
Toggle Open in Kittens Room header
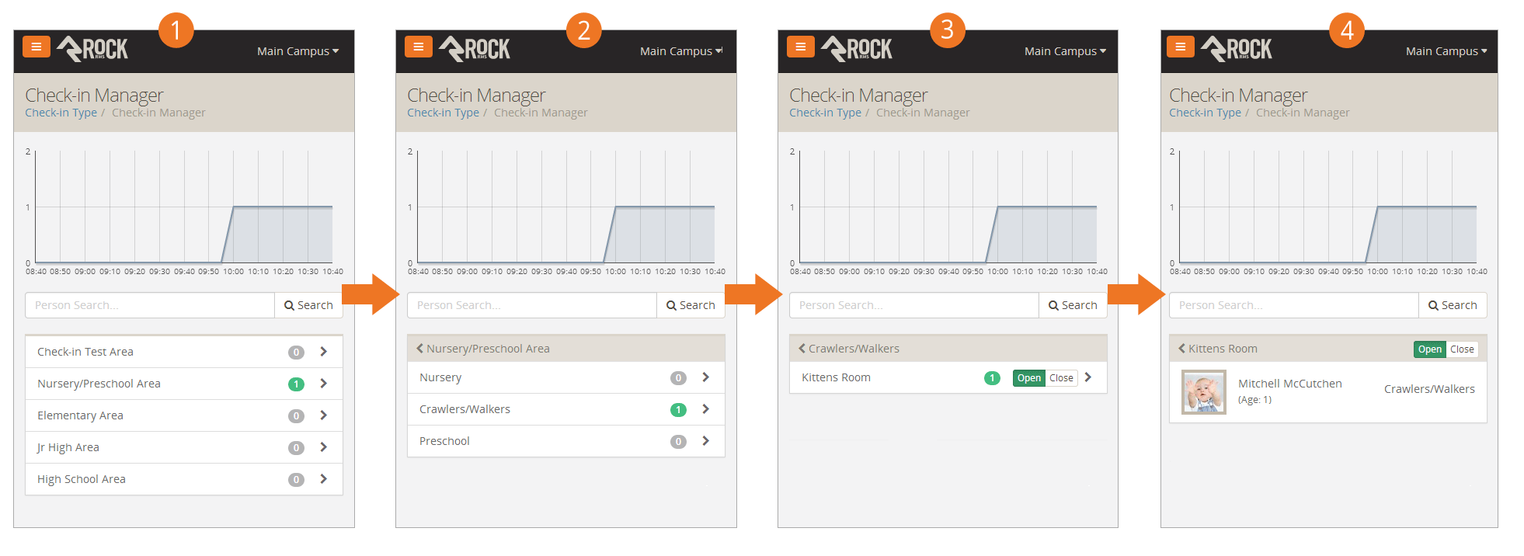click(x=1429, y=349)
